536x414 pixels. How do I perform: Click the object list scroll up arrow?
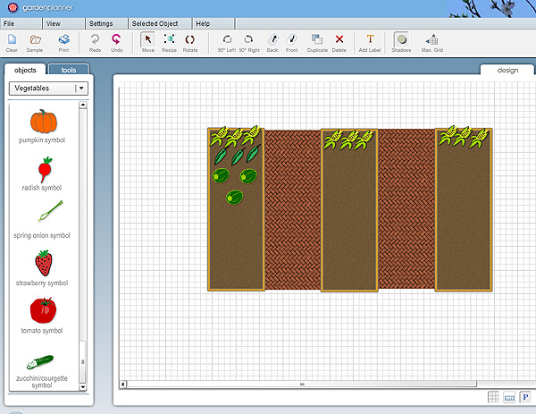point(83,106)
